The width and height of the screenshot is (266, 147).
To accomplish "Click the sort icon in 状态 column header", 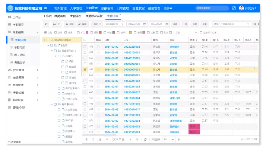I will 197,40.
